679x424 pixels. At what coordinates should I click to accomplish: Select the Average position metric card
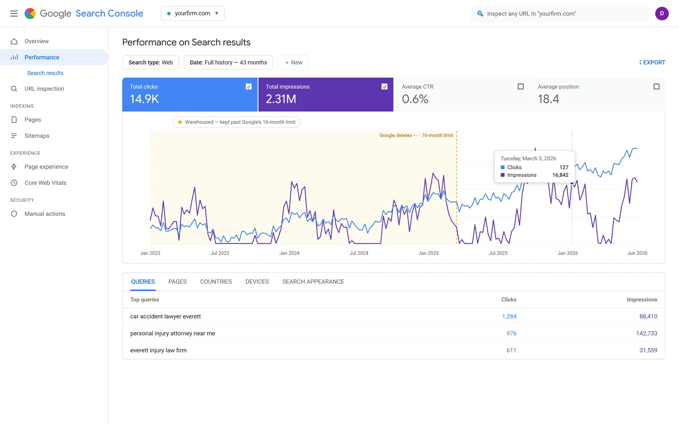(x=598, y=95)
